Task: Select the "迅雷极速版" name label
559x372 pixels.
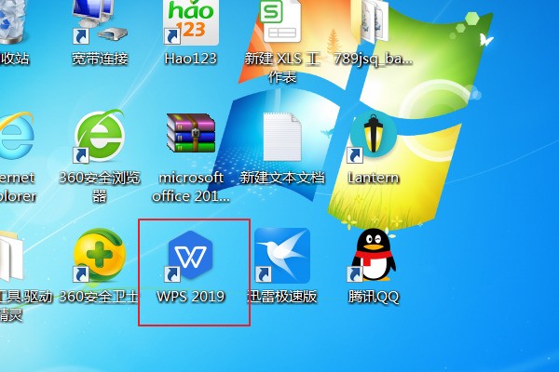Action: [282, 297]
